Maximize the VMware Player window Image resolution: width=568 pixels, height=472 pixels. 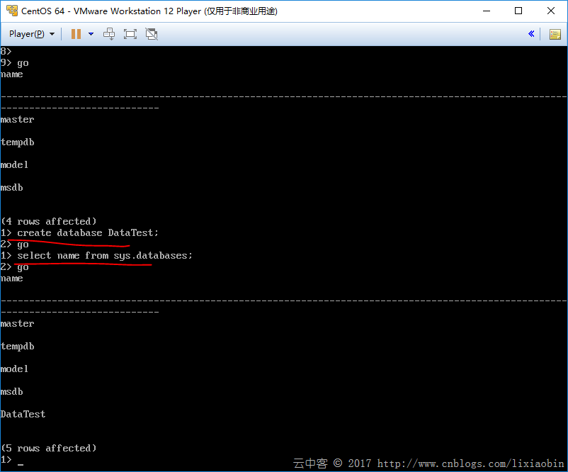[518, 11]
